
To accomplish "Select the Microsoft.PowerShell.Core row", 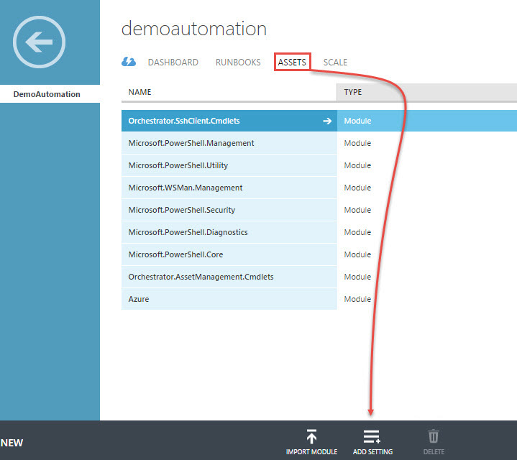I will tap(319, 254).
